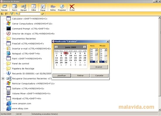Click the filter funnel icon

12,14
